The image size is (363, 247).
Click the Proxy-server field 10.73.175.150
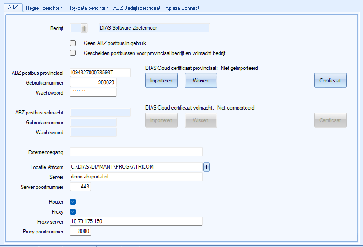[x=136, y=221]
